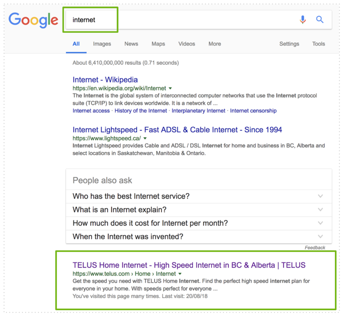
Task: Open search Settings
Action: click(289, 44)
